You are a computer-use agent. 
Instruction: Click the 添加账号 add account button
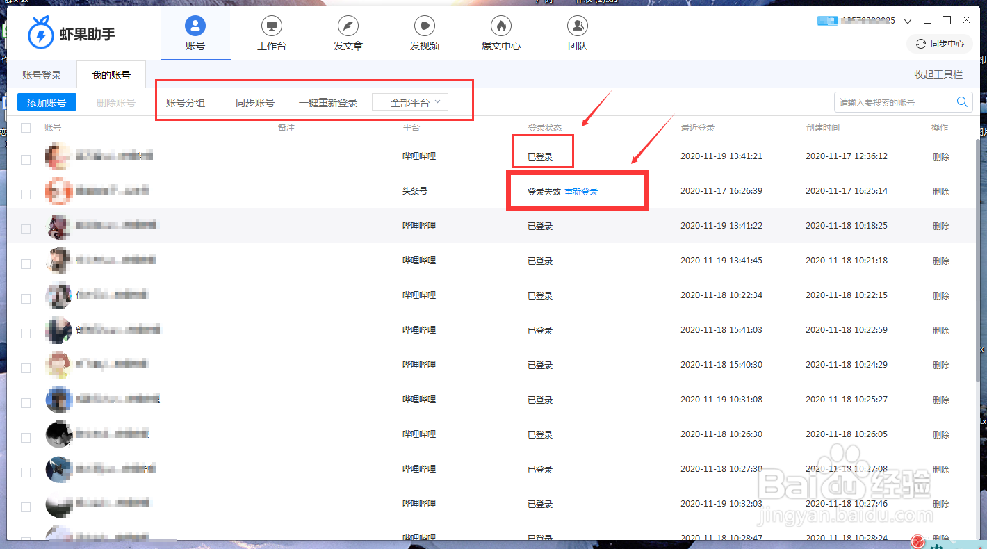[47, 101]
